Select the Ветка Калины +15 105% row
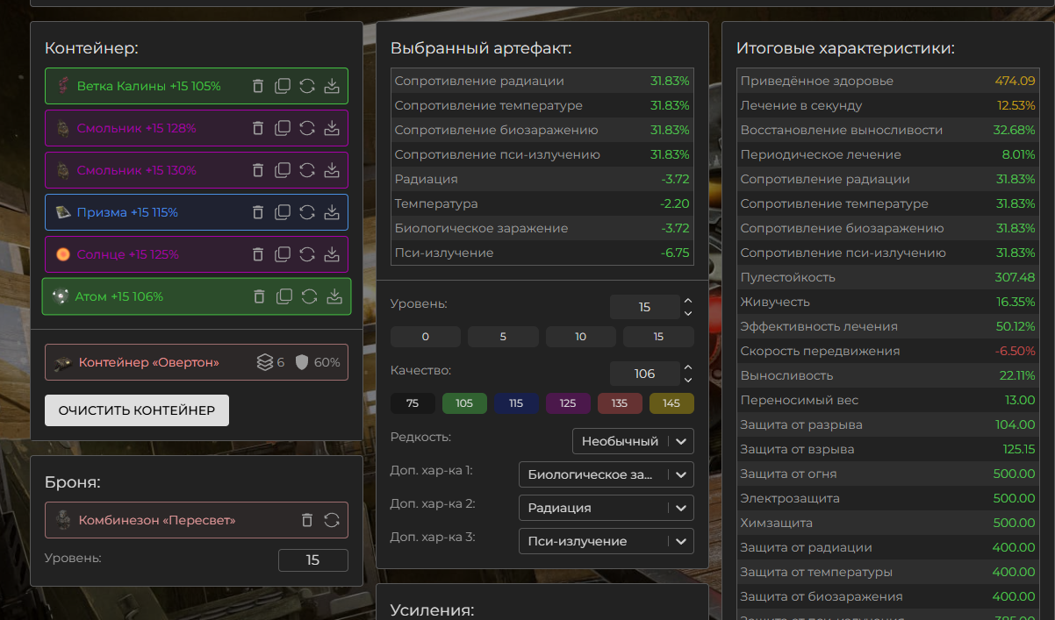This screenshot has height=620, width=1055. 197,86
